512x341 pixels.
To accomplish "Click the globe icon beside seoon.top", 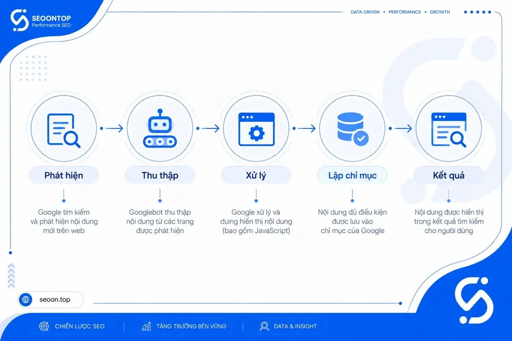I will (26, 300).
